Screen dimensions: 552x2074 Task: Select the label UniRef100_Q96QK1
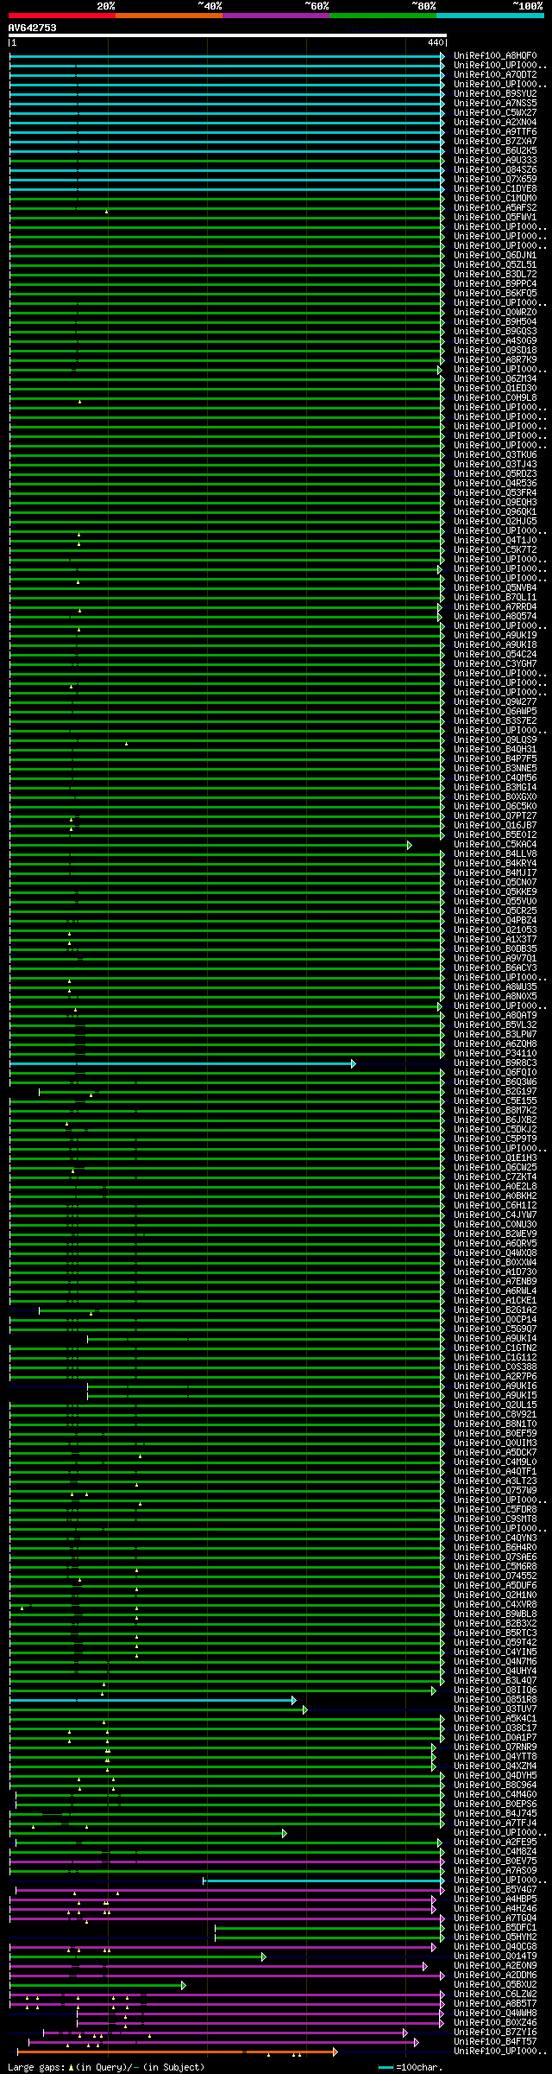point(495,511)
